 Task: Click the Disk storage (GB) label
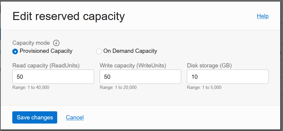209,65
